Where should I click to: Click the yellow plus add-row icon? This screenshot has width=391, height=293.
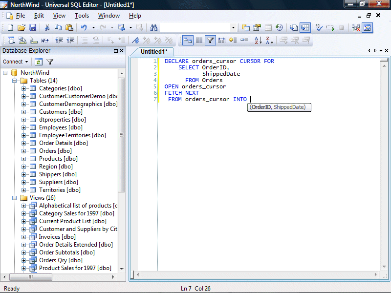tap(233, 40)
